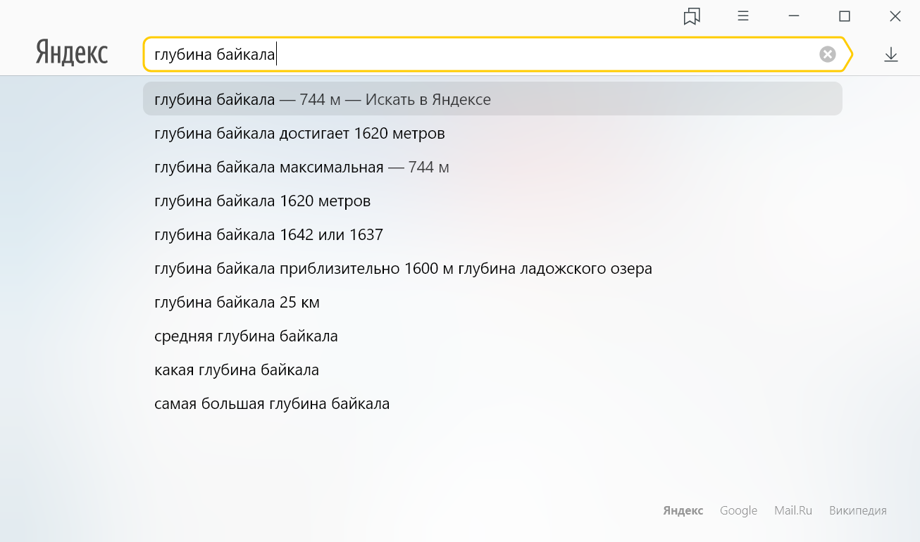This screenshot has height=542, width=920.
Task: Open the hamburger browser menu
Action: point(743,15)
